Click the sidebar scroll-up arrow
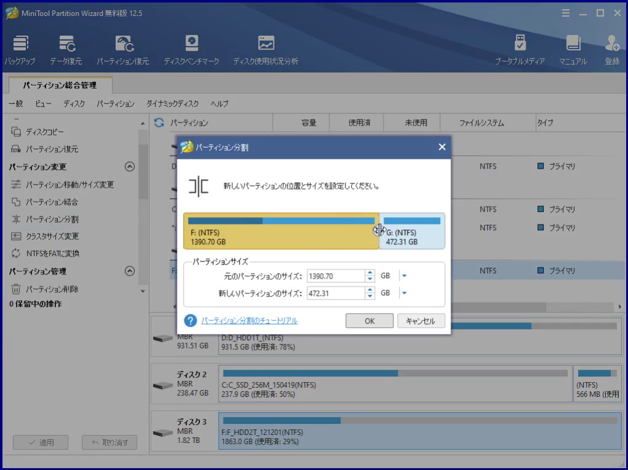 [x=143, y=124]
